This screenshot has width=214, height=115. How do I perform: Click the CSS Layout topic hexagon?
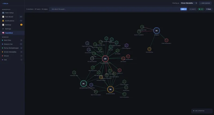tap(123, 59)
